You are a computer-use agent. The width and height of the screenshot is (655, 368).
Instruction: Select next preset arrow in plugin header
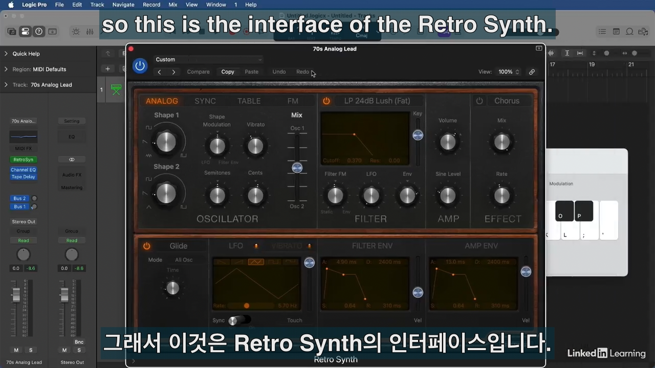(173, 72)
